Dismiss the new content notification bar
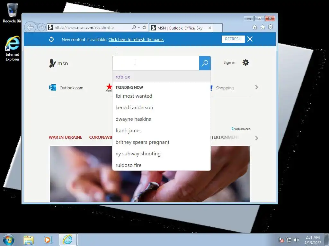Viewport: 329px width, 246px height. pos(250,39)
